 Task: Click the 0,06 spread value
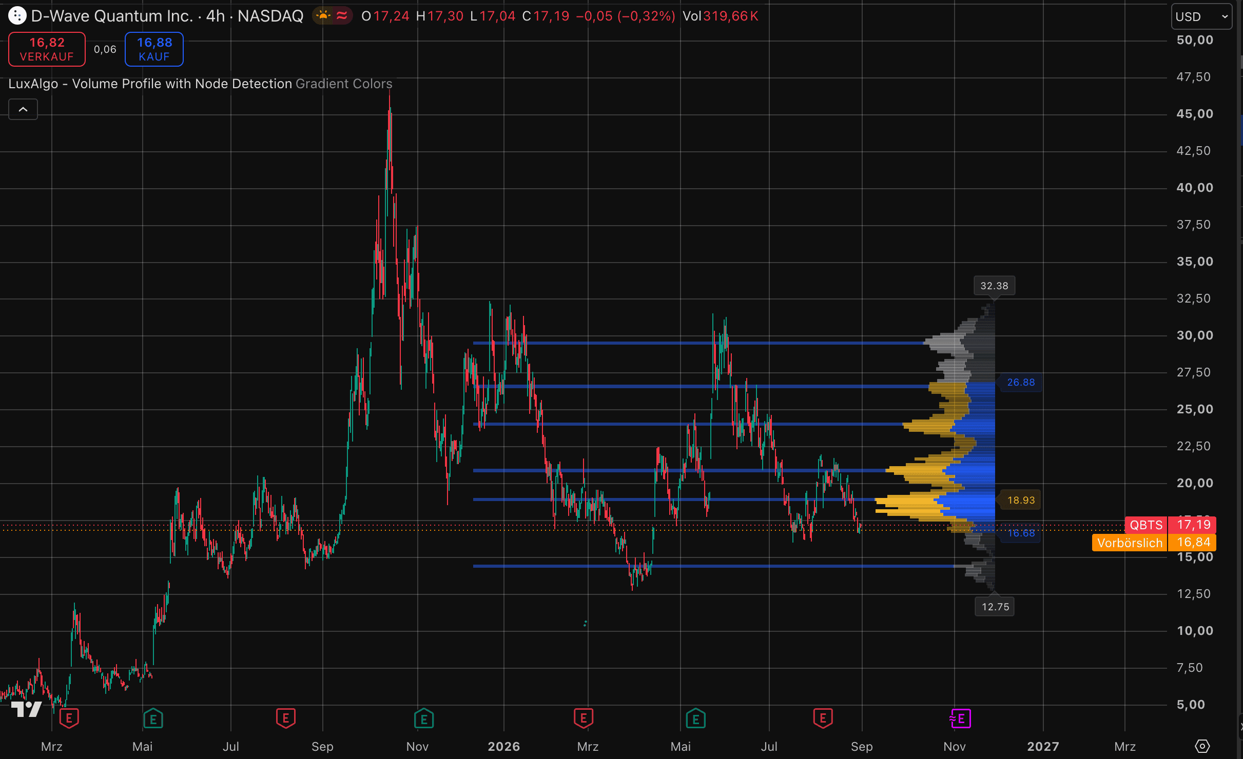pos(105,49)
